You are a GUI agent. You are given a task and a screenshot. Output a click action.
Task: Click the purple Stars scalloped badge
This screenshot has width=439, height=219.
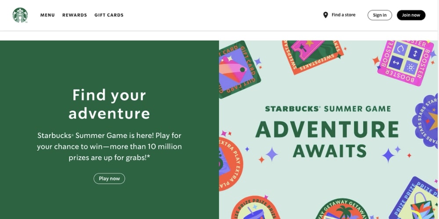[x=425, y=121]
